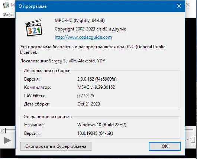The width and height of the screenshot is (197, 159).
Task: Select build date Oct 21 2023
Action: coord(88,104)
